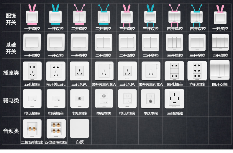This screenshot has height=153, width=233.
Task: Choose the 电视电脑 combo socket image
Action: point(104,99)
